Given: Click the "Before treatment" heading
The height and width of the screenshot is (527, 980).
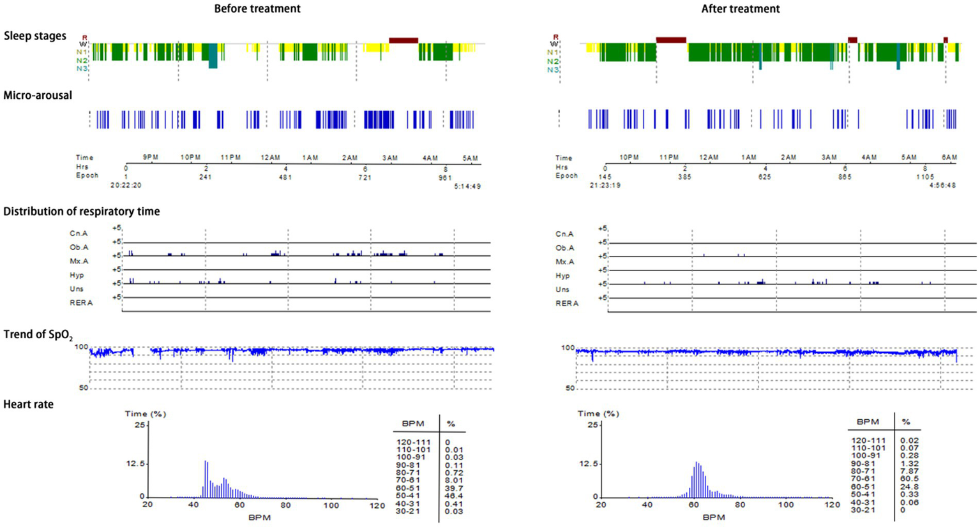Looking at the screenshot, I should click(x=257, y=9).
